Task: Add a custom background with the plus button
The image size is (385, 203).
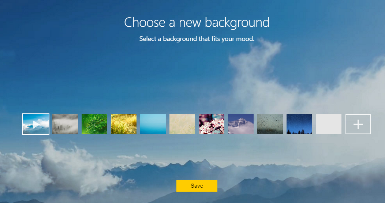Action: (x=358, y=124)
